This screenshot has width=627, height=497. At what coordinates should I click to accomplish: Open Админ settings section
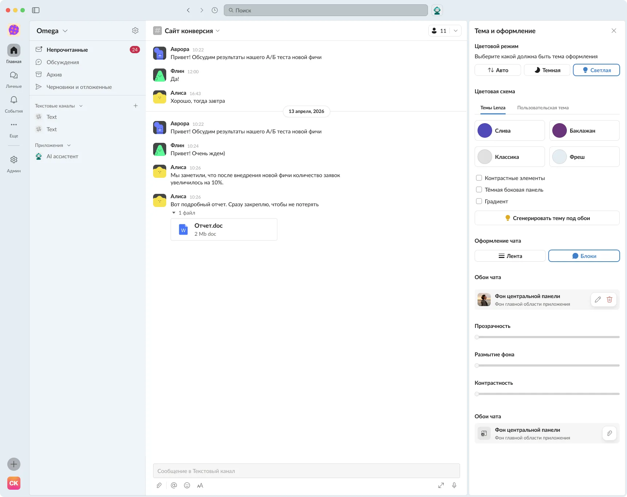14,164
